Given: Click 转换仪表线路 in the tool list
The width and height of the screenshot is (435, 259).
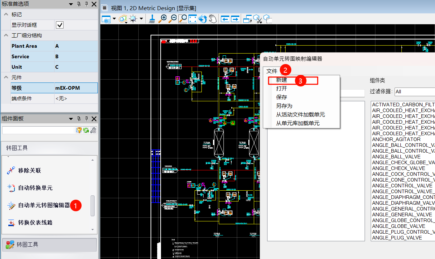Looking at the screenshot, I should [x=35, y=222].
